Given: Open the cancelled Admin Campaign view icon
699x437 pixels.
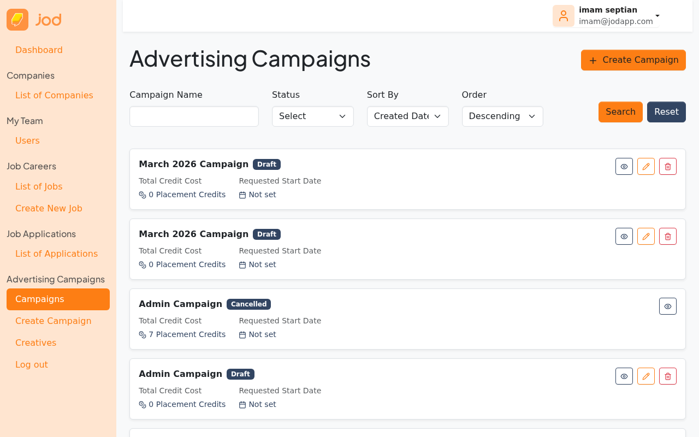Looking at the screenshot, I should [x=667, y=306].
